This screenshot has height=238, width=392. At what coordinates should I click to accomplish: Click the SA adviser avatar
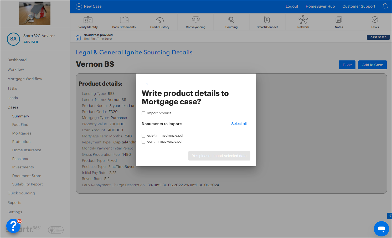click(13, 39)
